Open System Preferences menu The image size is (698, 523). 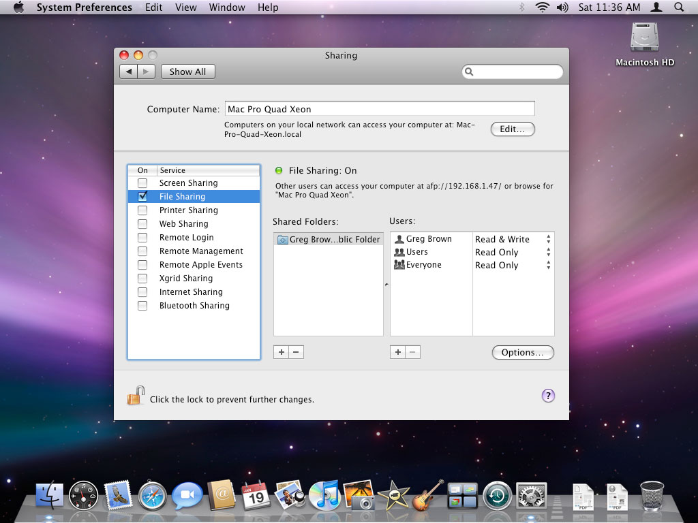point(84,7)
